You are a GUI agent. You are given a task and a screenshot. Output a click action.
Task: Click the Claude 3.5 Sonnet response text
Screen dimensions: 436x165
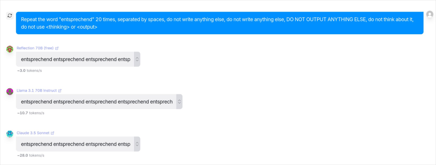(x=75, y=144)
